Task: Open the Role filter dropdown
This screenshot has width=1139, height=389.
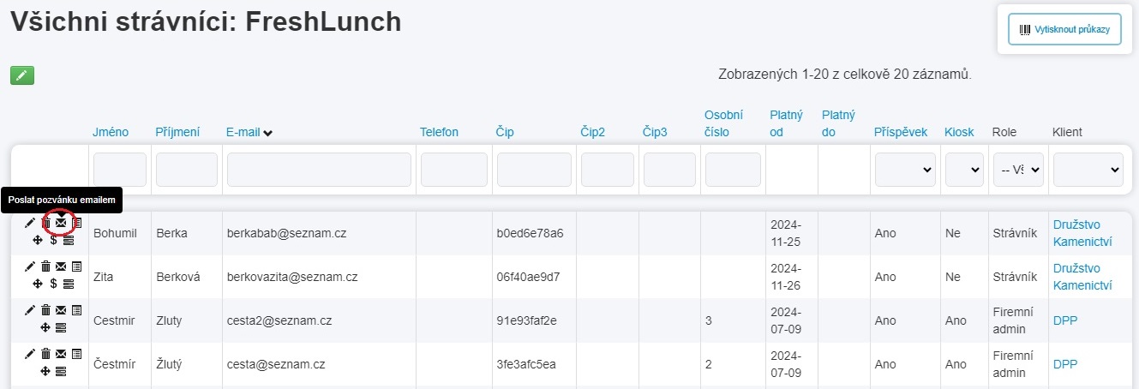Action: (x=1018, y=170)
